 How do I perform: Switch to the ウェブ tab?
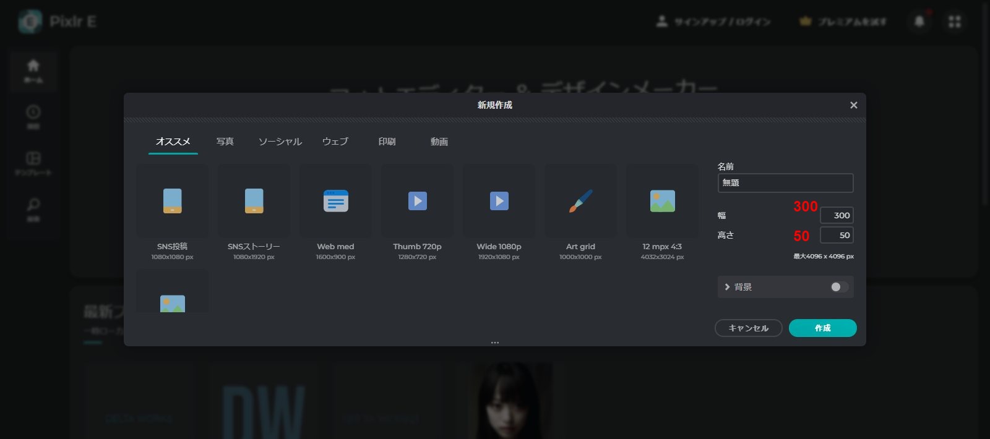[335, 142]
